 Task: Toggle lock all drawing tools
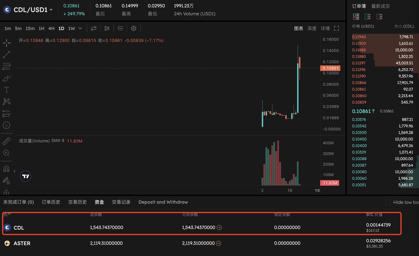[x=6, y=192]
